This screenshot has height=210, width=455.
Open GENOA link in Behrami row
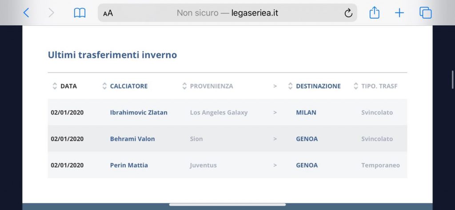pyautogui.click(x=307, y=139)
